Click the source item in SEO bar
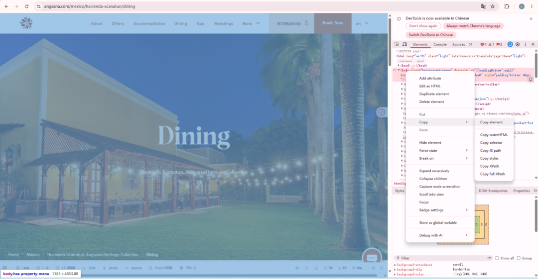 [x=134, y=268]
